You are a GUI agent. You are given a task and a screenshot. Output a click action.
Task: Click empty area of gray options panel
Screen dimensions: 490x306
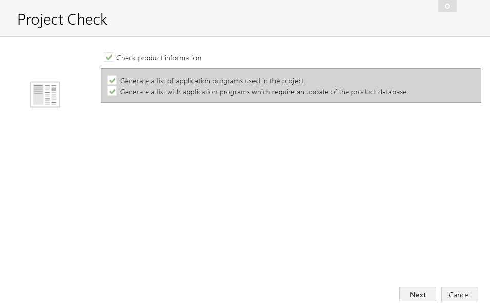[444, 85]
